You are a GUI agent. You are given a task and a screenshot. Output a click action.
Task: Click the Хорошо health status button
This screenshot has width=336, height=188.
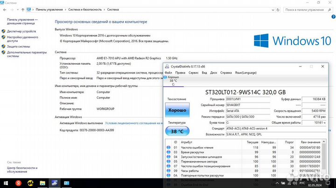tap(177, 110)
